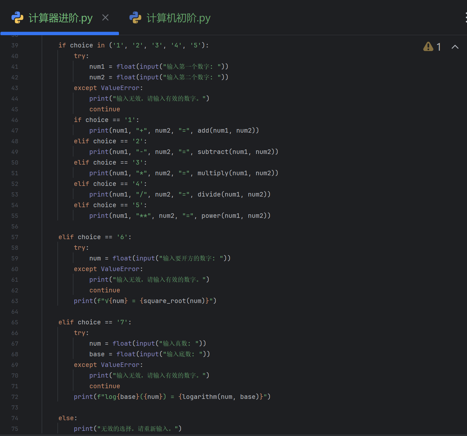The height and width of the screenshot is (436, 467).
Task: Click "elif choice == '4':" on line 52
Action: click(x=110, y=184)
